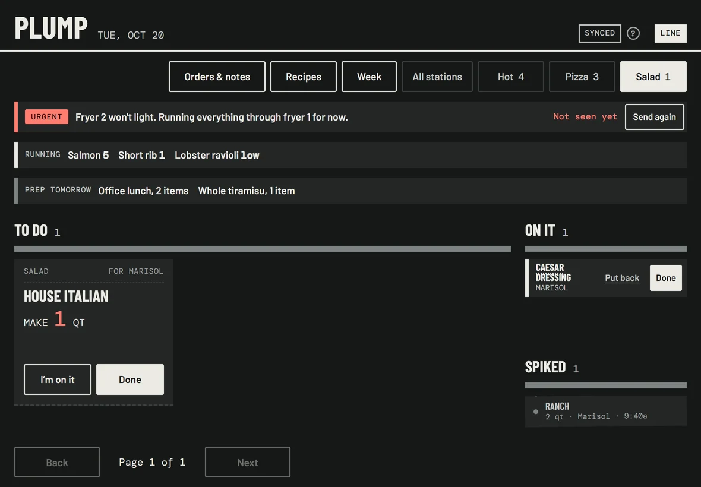The width and height of the screenshot is (701, 487).
Task: Click 'Whole tiramisu, 1 item' prep entry
Action: pyautogui.click(x=247, y=191)
